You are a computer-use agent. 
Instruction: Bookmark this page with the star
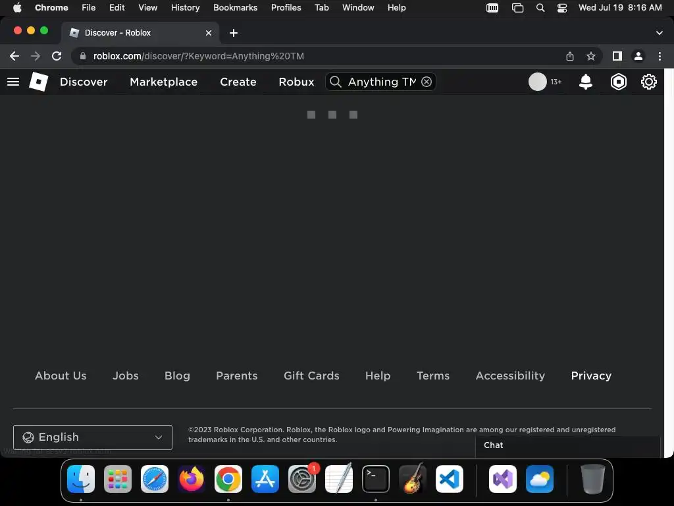591,56
